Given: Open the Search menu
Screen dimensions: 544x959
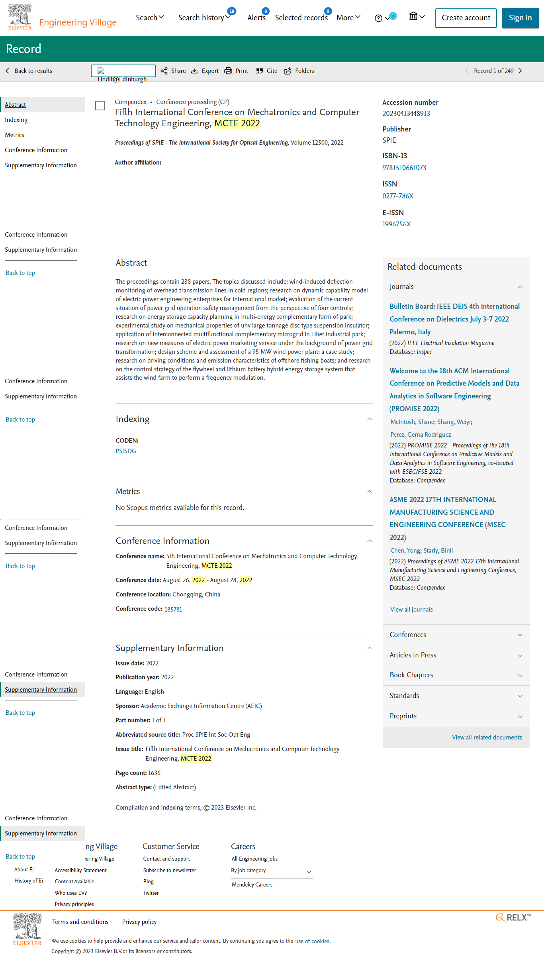Looking at the screenshot, I should click(150, 18).
